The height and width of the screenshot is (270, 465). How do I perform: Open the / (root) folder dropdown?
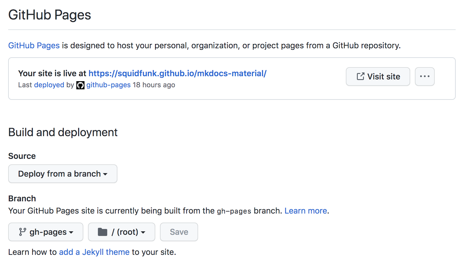[121, 232]
